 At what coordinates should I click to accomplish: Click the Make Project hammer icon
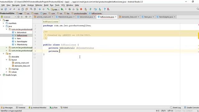tap(48, 9)
